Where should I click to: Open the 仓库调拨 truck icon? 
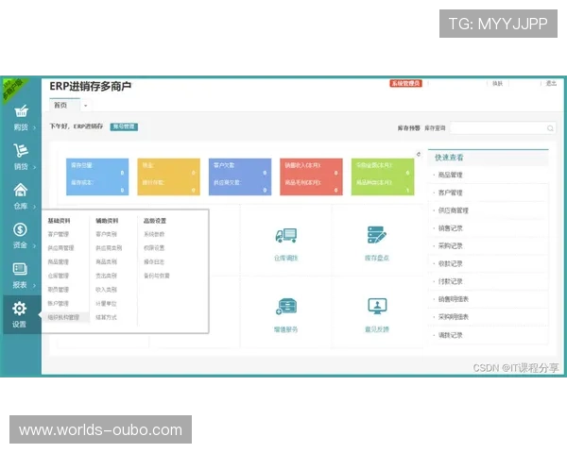point(286,235)
